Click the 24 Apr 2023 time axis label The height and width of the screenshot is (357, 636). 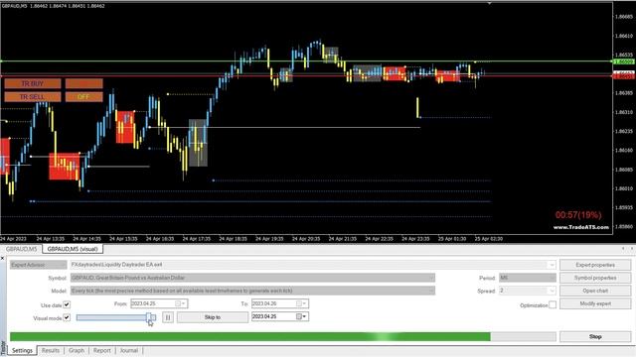(13, 239)
